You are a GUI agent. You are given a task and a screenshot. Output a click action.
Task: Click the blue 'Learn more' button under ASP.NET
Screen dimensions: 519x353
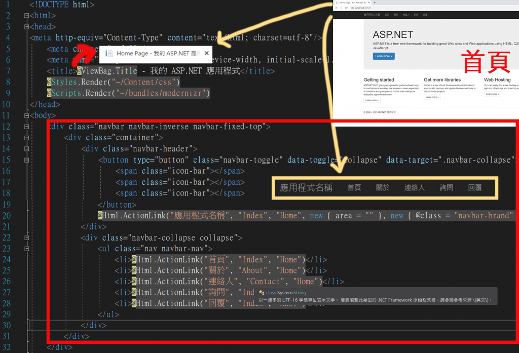384,56
